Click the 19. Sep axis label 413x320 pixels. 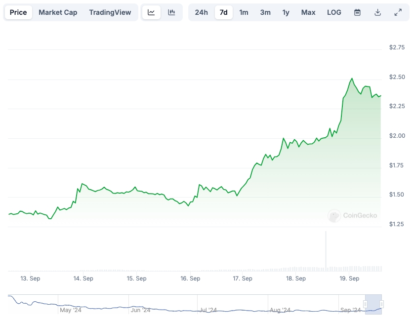(349, 279)
